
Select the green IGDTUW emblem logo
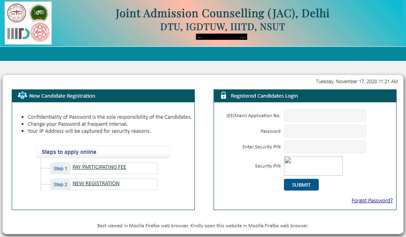click(x=40, y=13)
